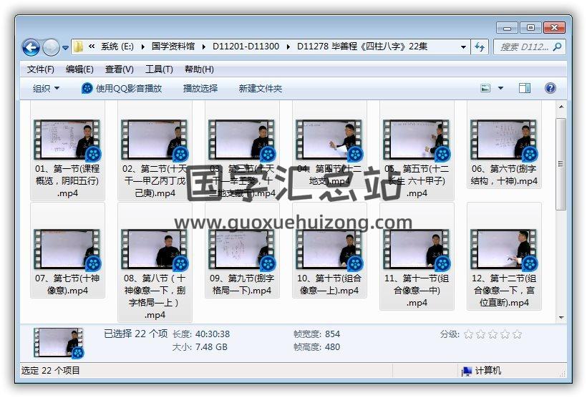Click the vertical scrollbar thumb
Image resolution: width=587 pixels, height=398 pixels.
[561, 164]
